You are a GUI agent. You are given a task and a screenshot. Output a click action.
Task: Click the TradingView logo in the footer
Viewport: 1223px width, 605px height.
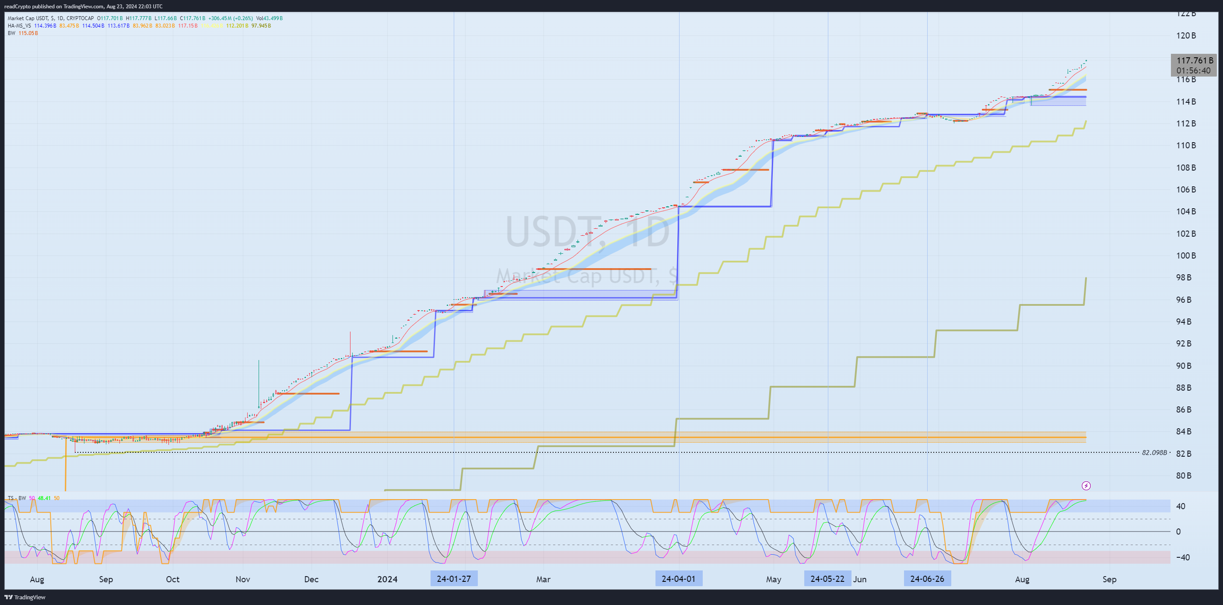pyautogui.click(x=25, y=597)
